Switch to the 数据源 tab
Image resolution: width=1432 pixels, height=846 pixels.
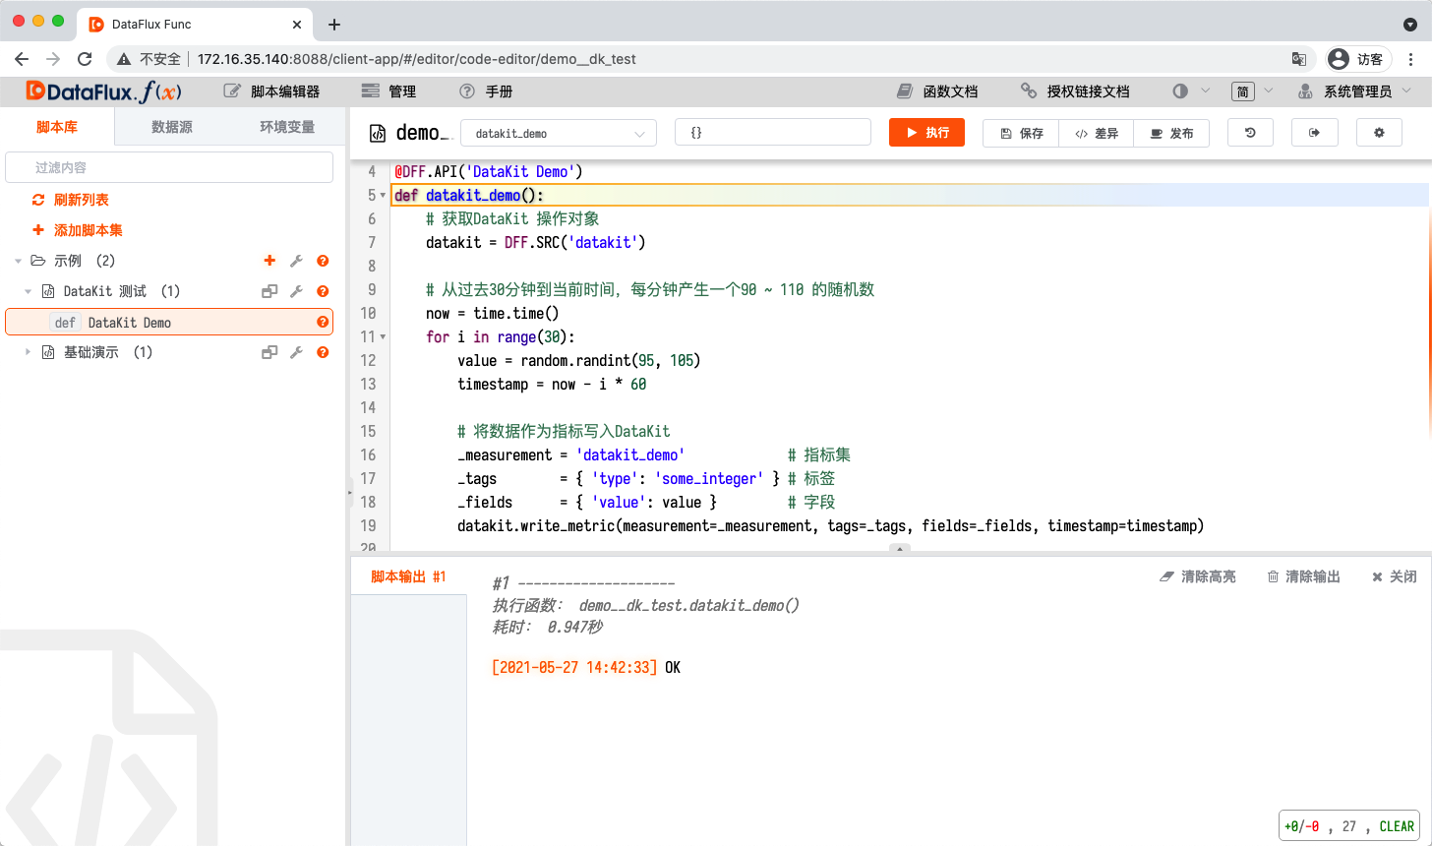point(172,127)
